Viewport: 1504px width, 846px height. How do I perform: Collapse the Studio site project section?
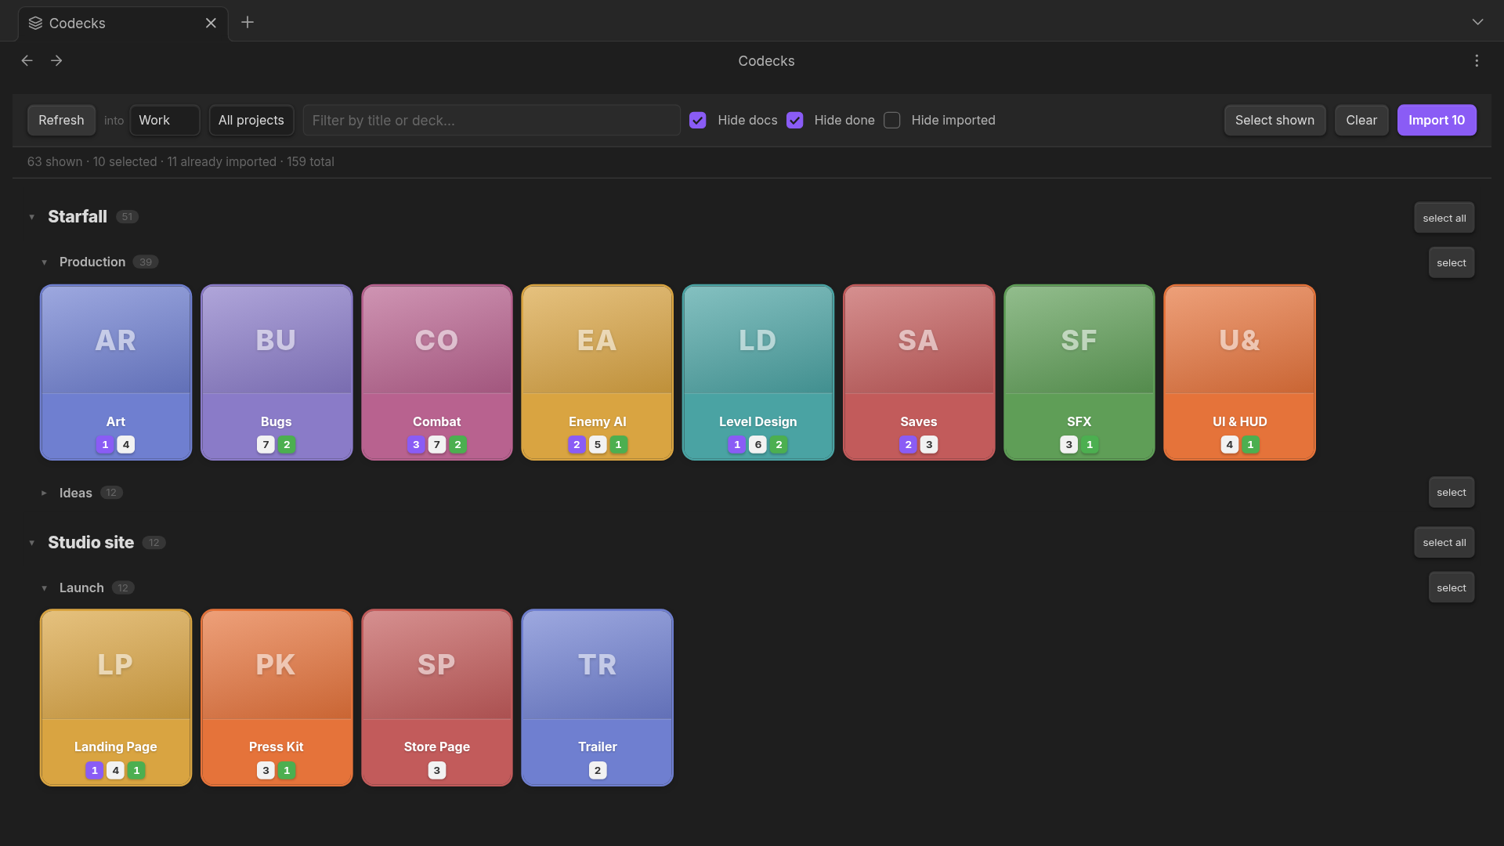tap(32, 543)
